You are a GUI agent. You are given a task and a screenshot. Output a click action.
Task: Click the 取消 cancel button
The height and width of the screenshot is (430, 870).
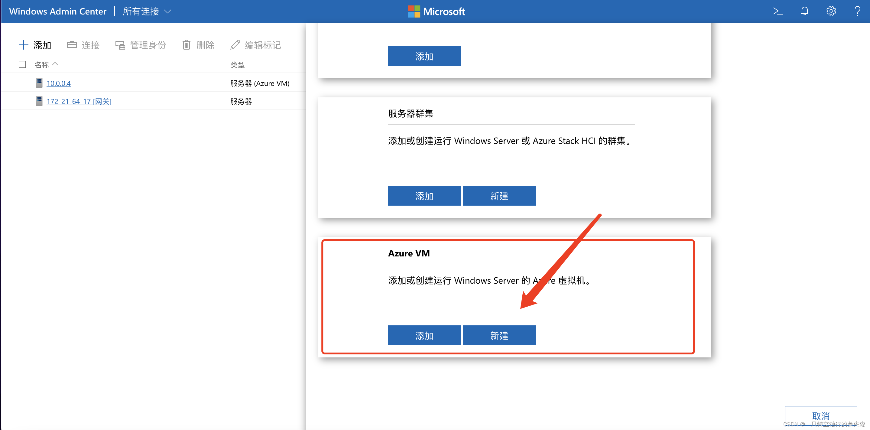tap(820, 416)
